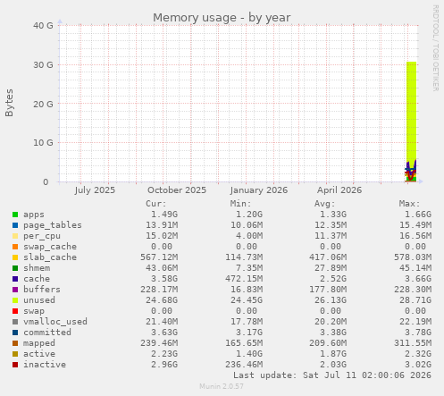Click the committed navy legend swatch
The image size is (444, 396).
[15, 333]
